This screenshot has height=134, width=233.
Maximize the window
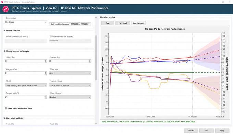tap(223, 2)
